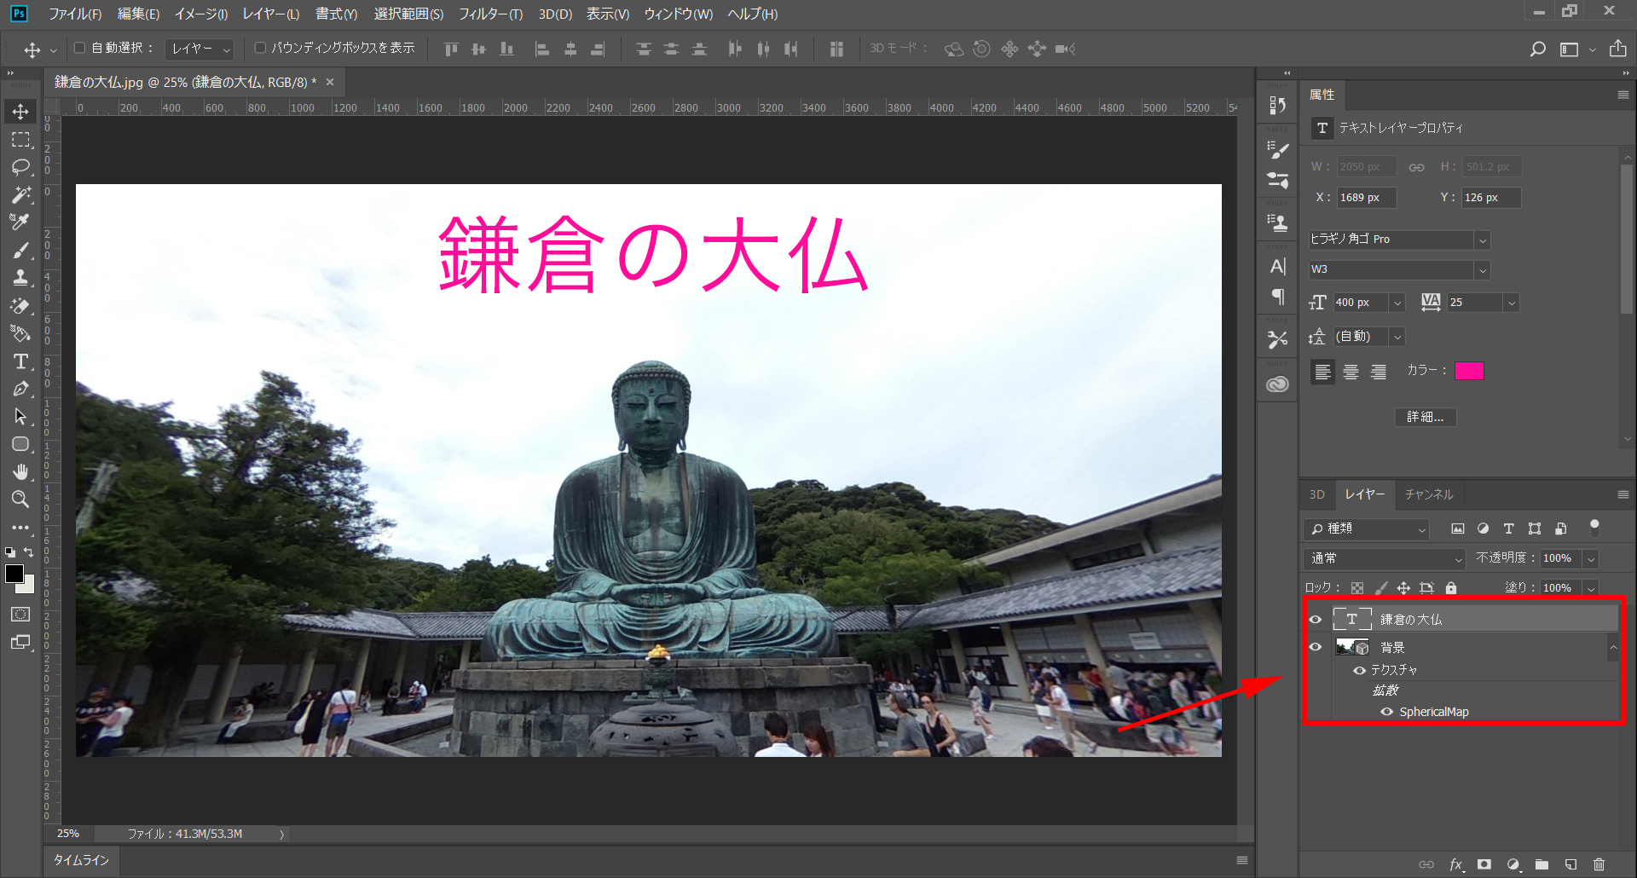Hide the 鎌倉の大仏 text layer

click(x=1316, y=619)
